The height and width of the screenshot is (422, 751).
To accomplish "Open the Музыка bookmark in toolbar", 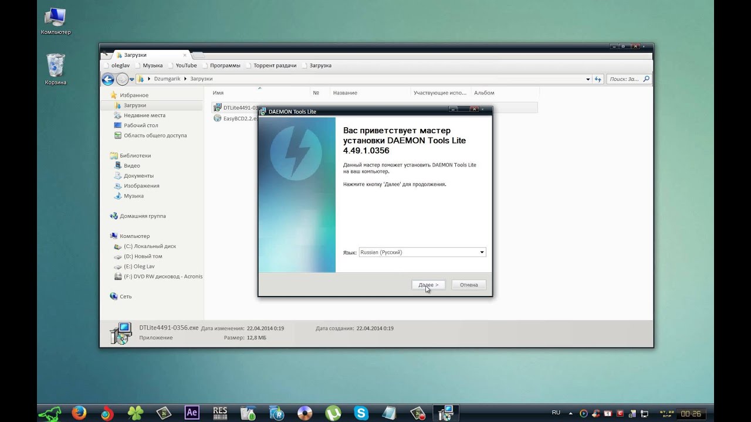I will 148,66.
